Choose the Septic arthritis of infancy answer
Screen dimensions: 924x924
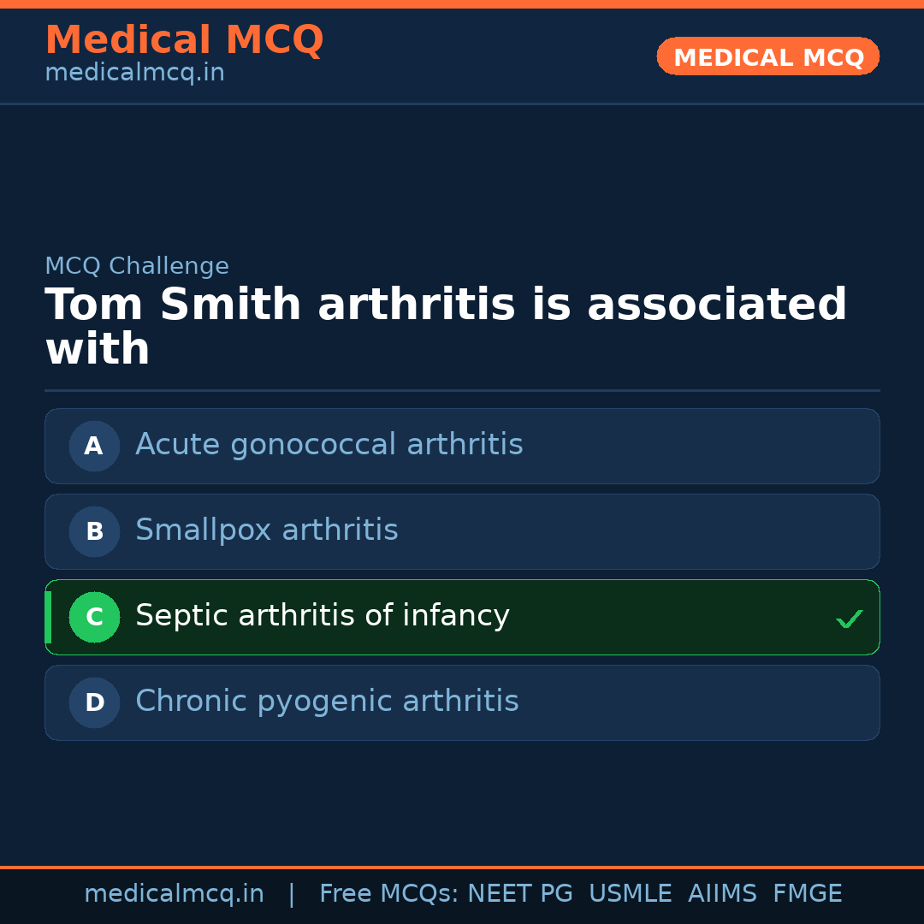coord(322,616)
